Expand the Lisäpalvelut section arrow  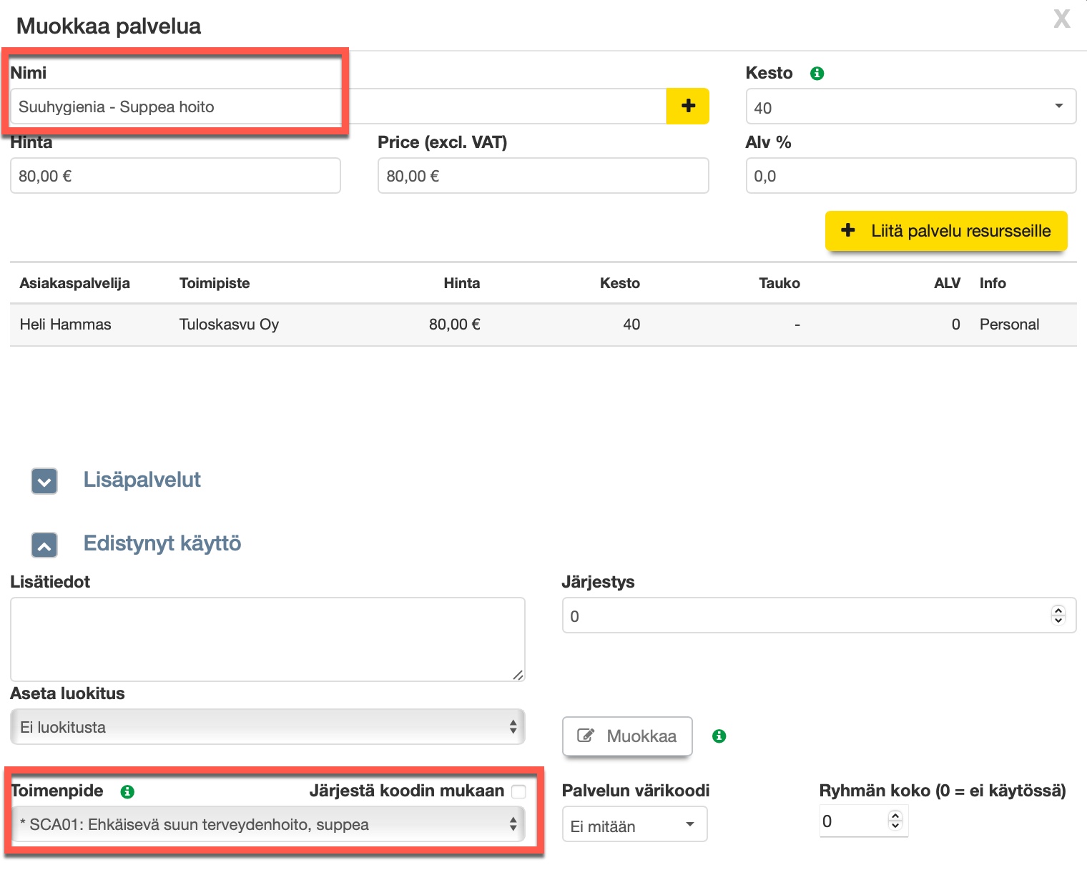click(x=44, y=481)
